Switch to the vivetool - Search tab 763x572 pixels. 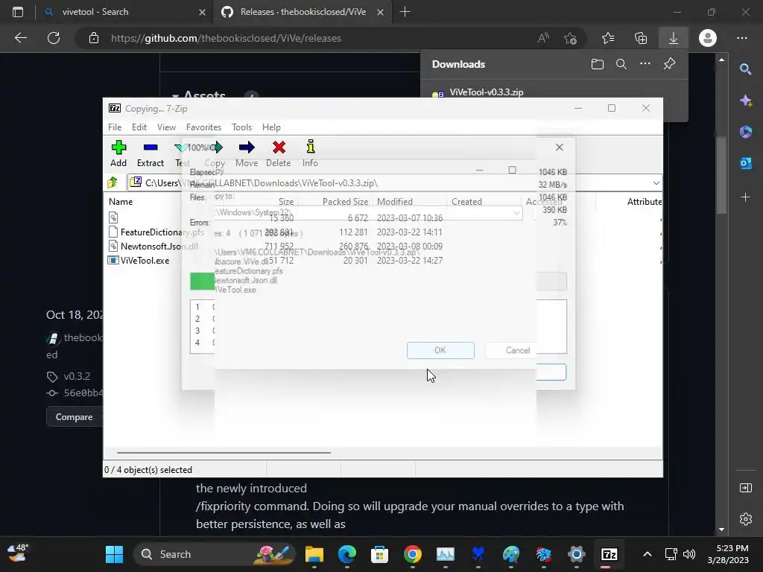click(124, 12)
